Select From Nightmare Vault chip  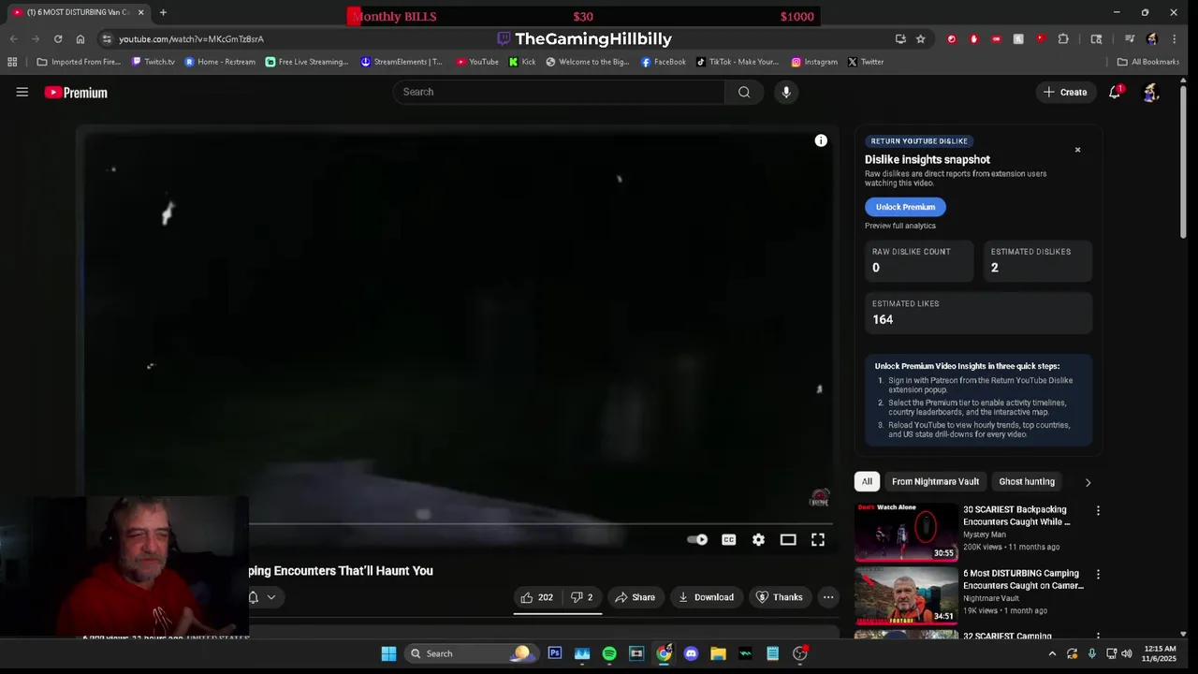(x=935, y=481)
